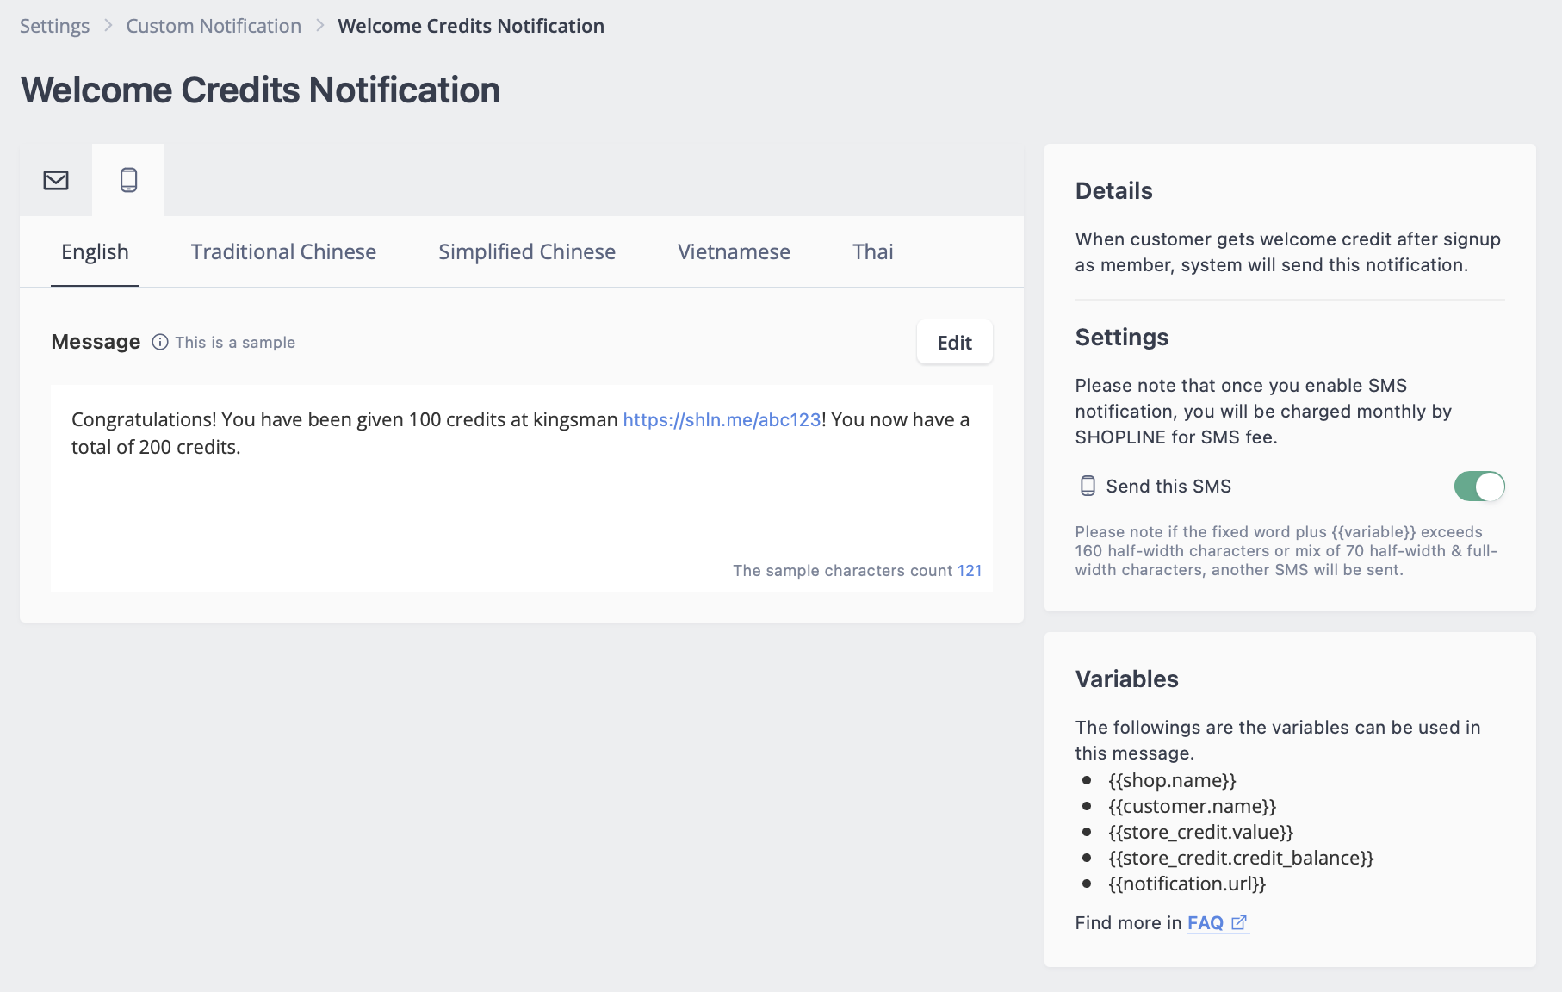Click the Variables heading
The image size is (1562, 992).
point(1126,679)
